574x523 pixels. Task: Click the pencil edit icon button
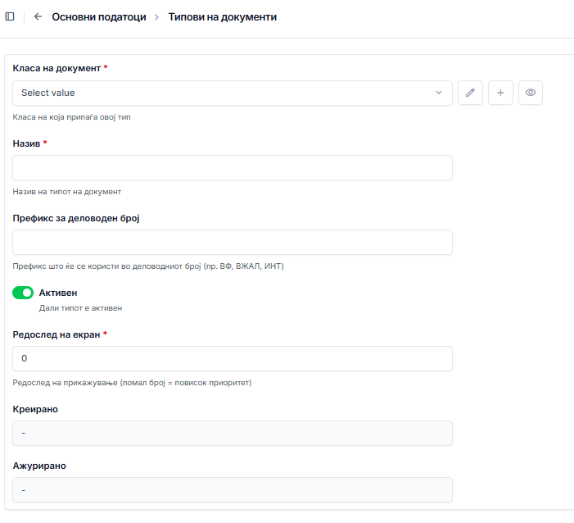click(470, 93)
